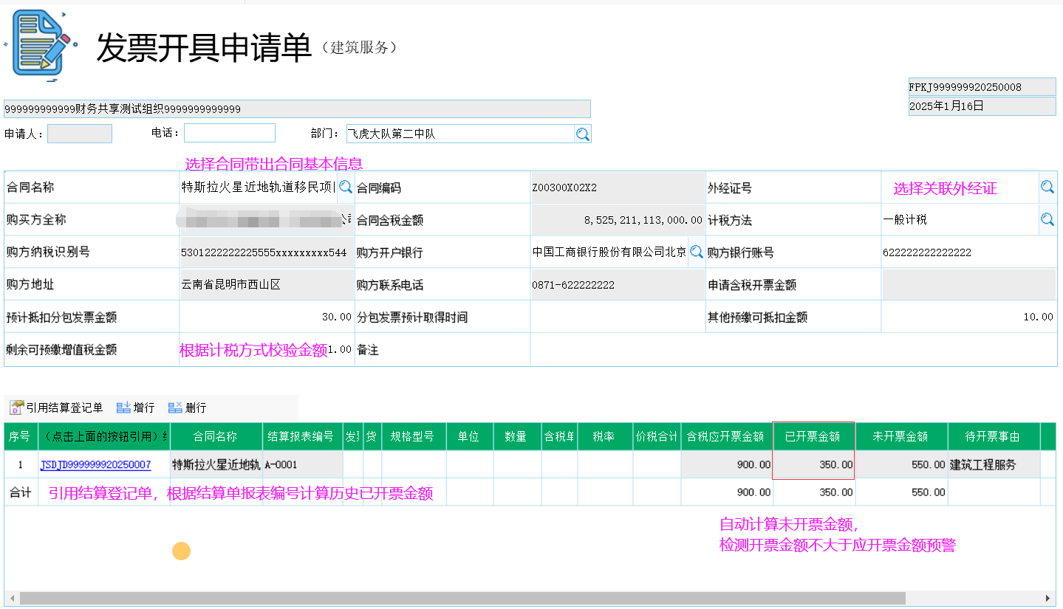Click the 引用结算登记单 handshake icon
This screenshot has height=609, width=1063.
pos(14,406)
